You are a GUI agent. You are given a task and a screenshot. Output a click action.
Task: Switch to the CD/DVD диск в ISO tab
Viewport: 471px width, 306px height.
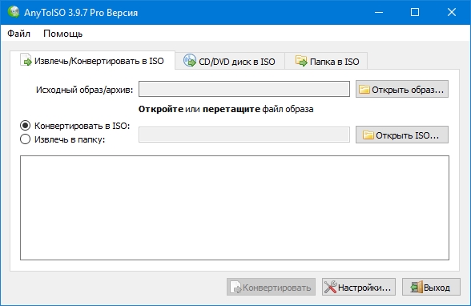230,61
